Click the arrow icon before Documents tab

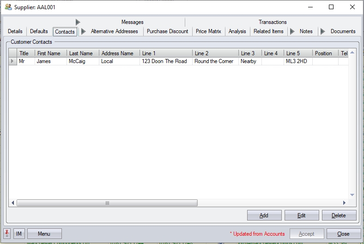[x=323, y=31]
